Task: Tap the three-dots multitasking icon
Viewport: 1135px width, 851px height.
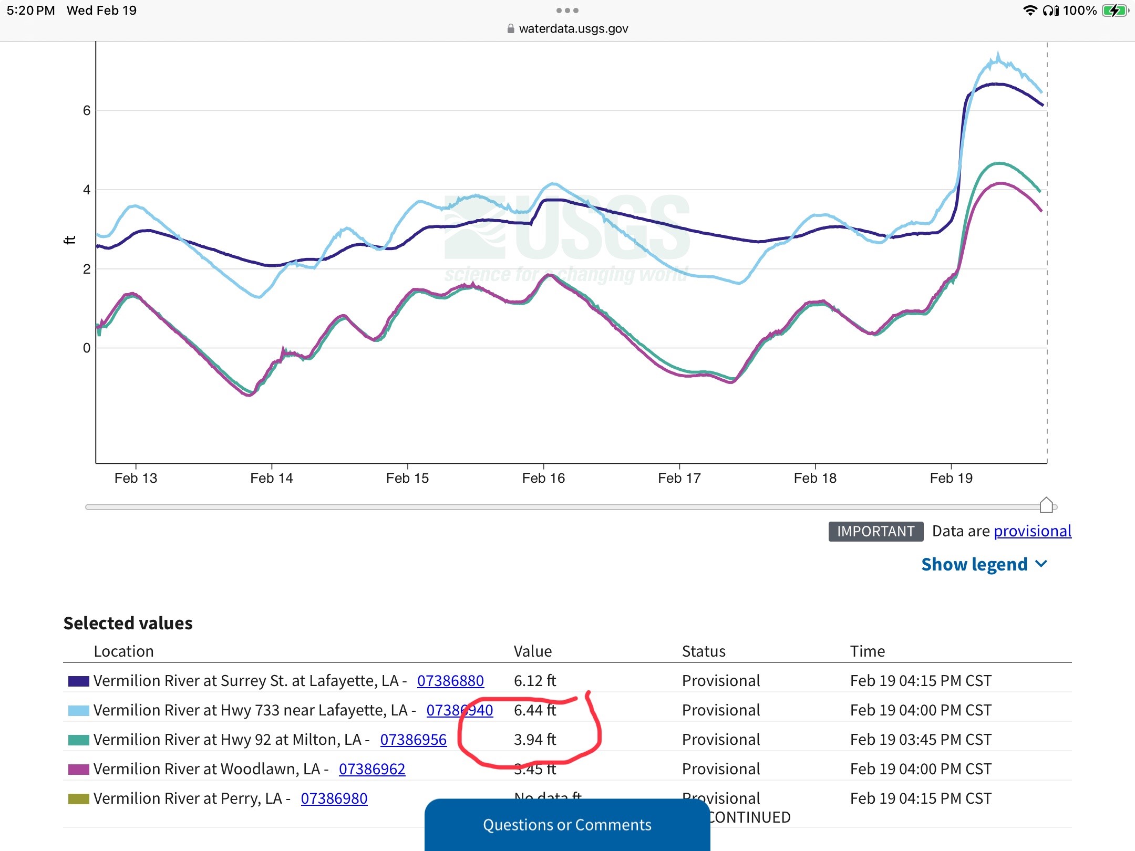Action: [567, 11]
